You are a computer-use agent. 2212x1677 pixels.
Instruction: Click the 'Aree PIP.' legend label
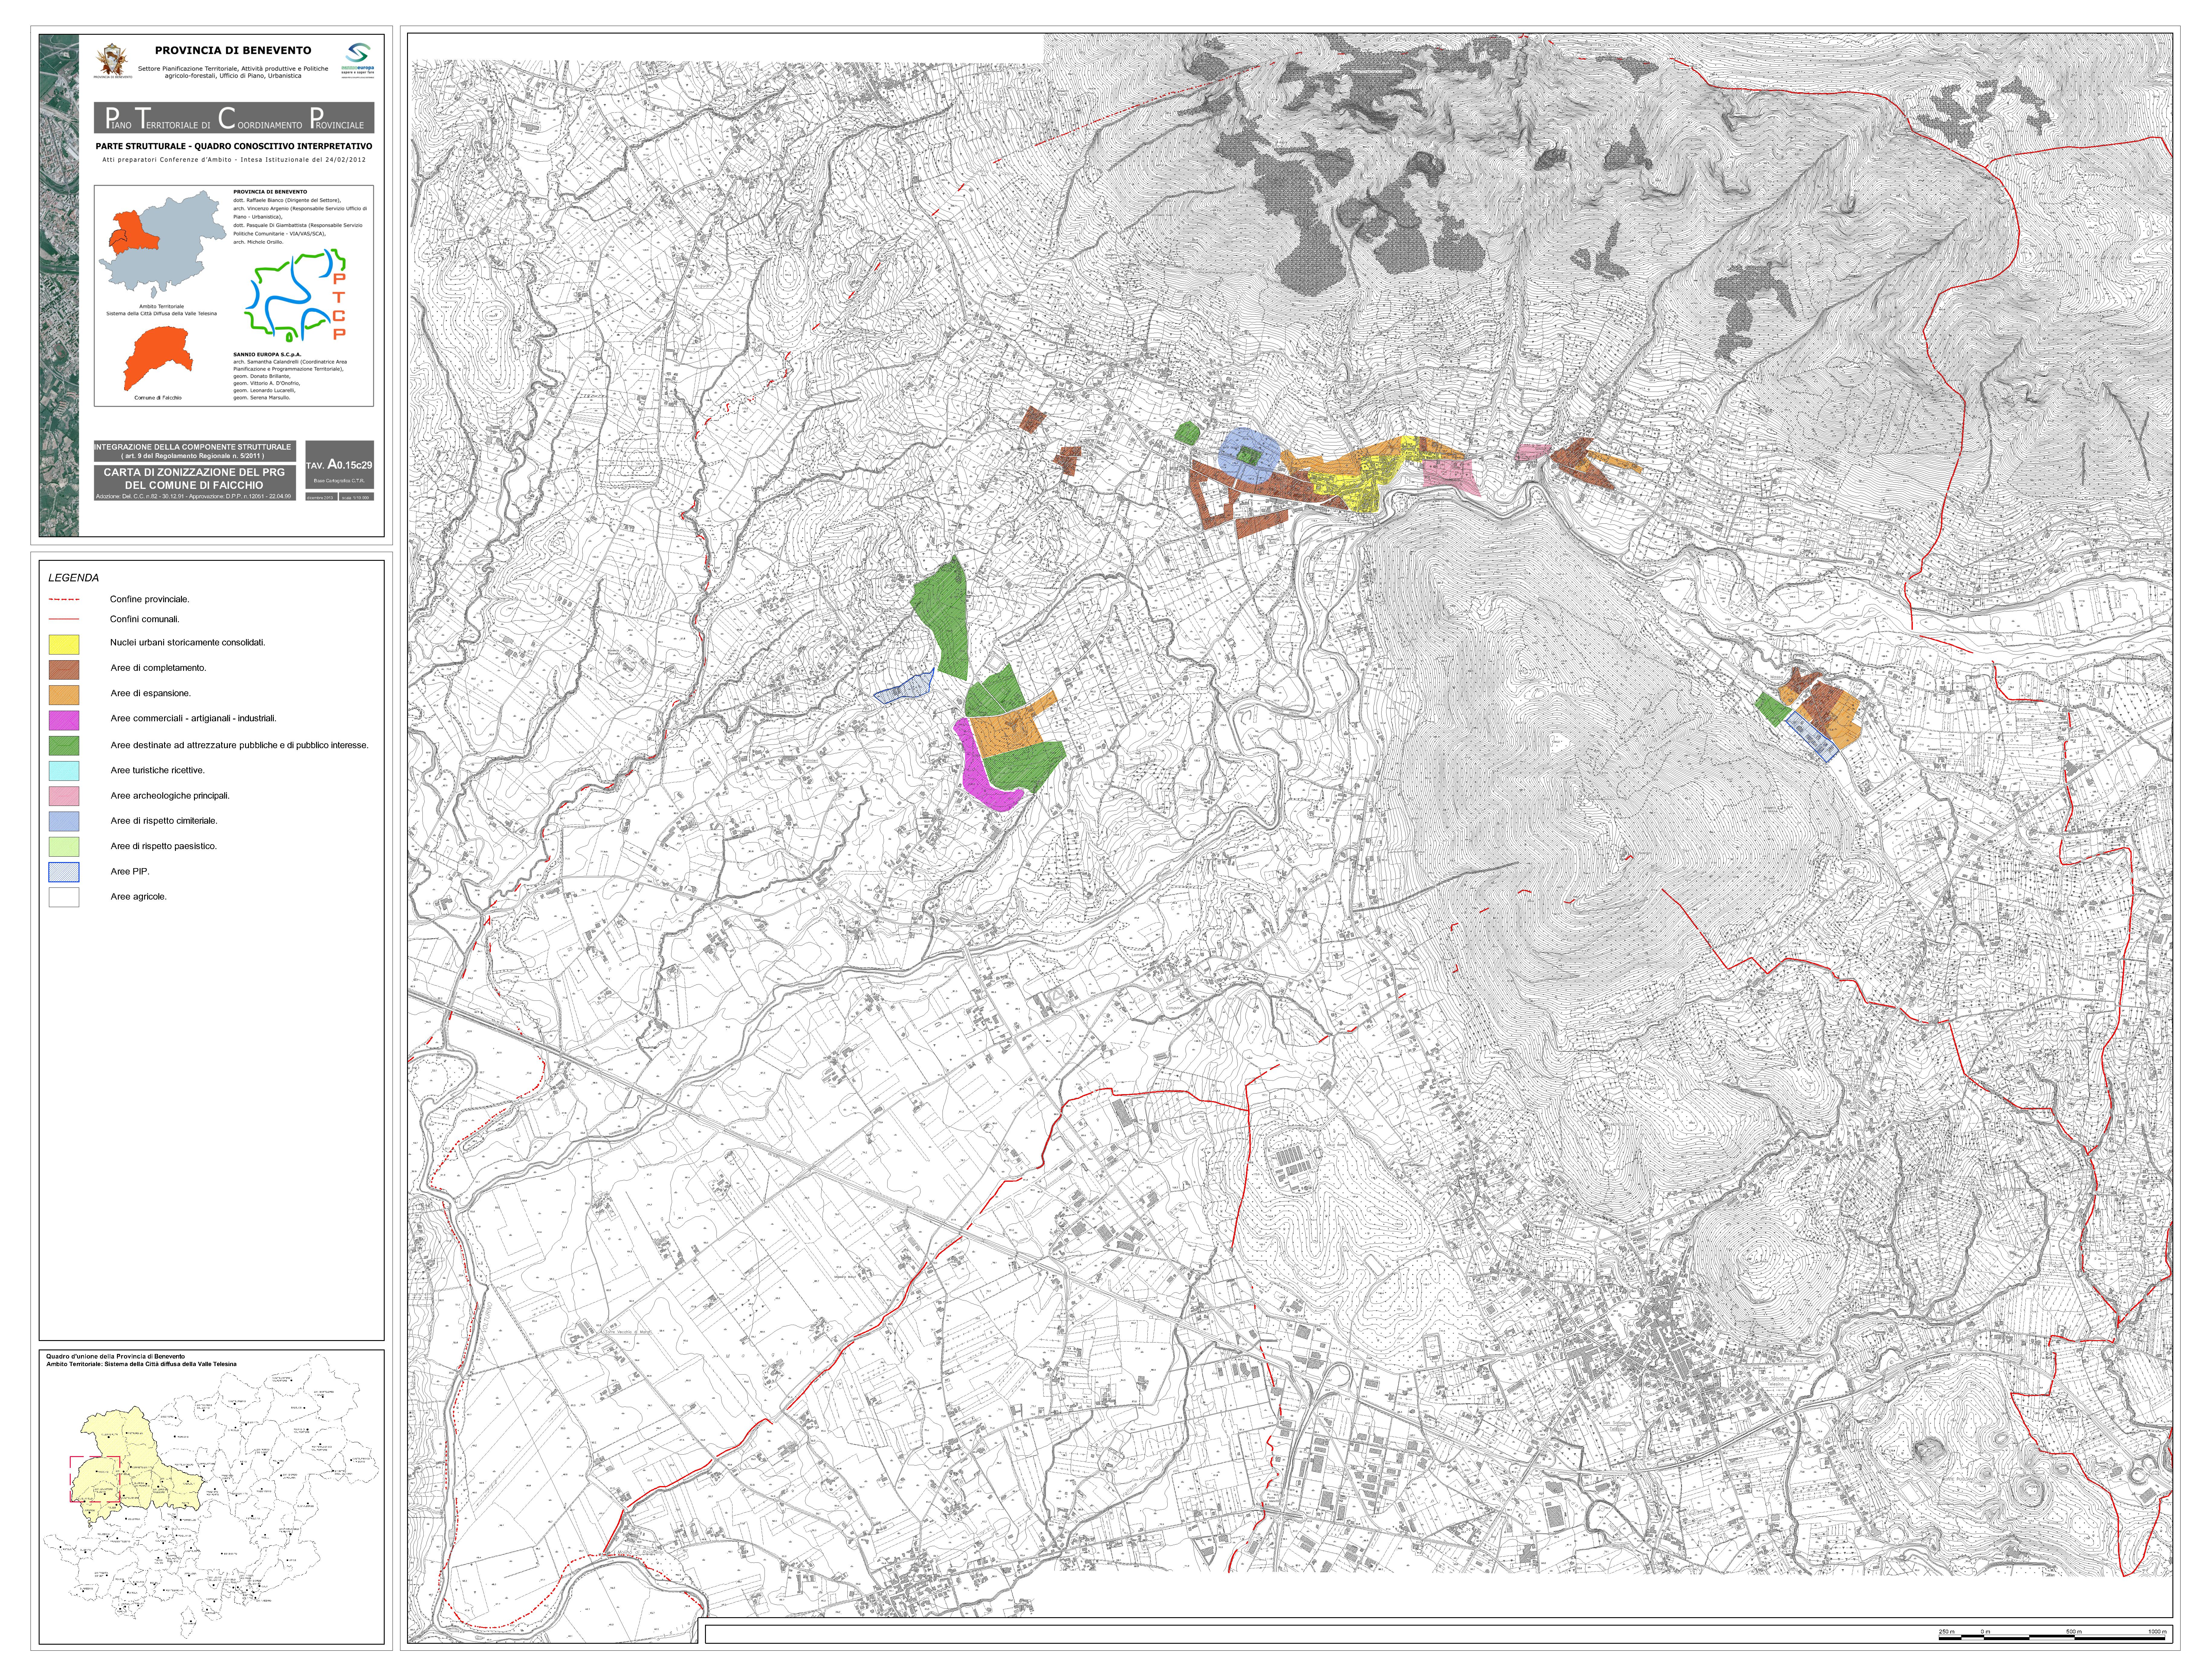tap(130, 872)
